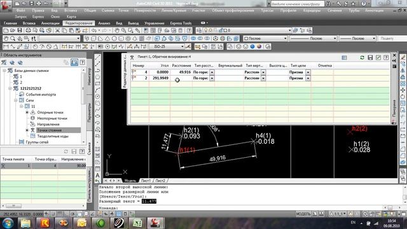This screenshot has width=407, height=229.
Task: Open the layer list dropdown
Action: pos(290,31)
